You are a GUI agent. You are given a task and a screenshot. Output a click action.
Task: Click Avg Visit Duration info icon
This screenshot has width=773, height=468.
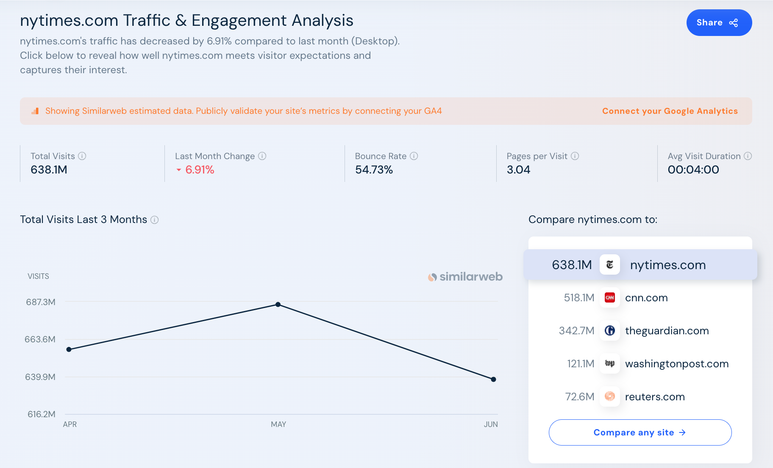[x=748, y=156]
